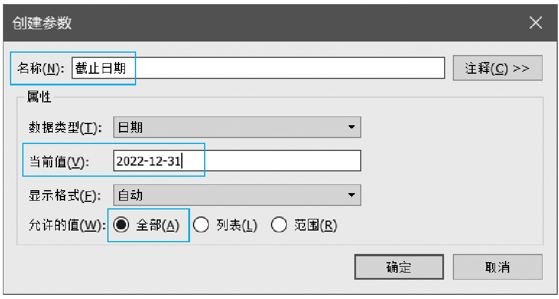The height and width of the screenshot is (299, 559).
Task: Close the 创建参数 dialog with X
Action: (535, 23)
